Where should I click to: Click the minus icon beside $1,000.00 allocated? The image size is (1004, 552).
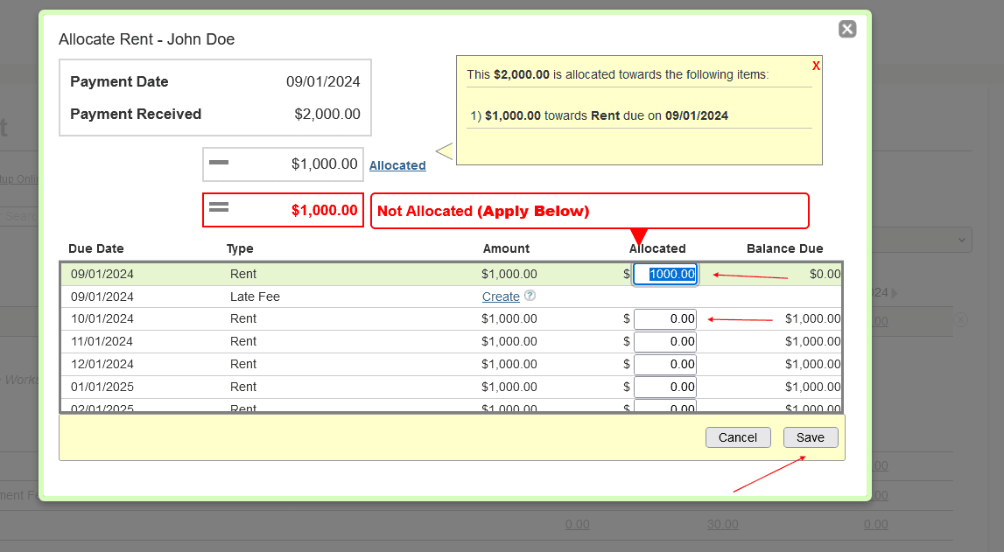[219, 164]
